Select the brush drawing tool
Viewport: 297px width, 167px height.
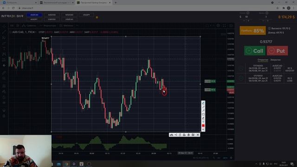[x=4, y=43]
